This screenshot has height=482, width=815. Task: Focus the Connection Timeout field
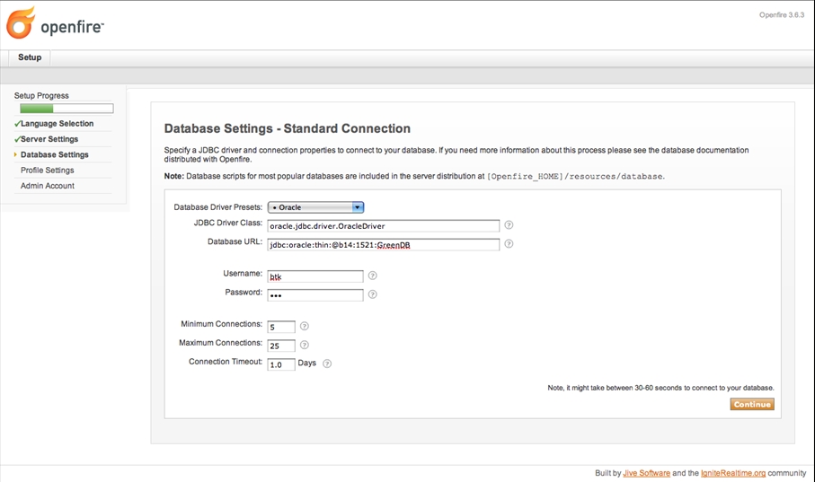pos(281,364)
